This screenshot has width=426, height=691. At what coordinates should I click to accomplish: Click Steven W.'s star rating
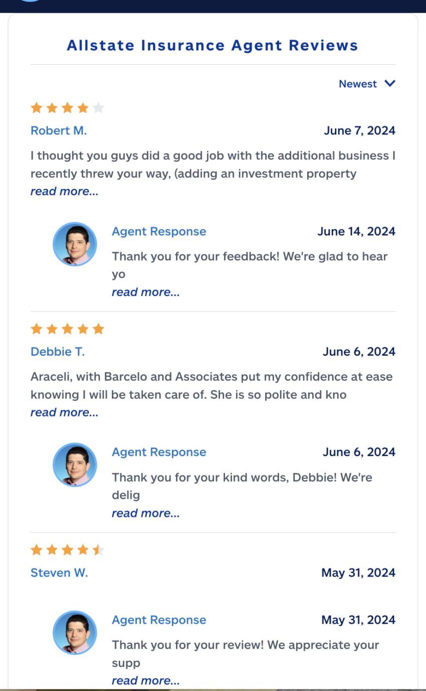click(x=67, y=550)
